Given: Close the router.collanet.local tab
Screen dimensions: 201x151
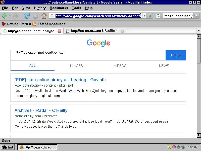Looking at the screenshot, I should tap(60, 31).
